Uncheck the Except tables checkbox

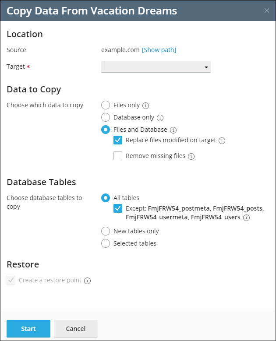pyautogui.click(x=118, y=208)
